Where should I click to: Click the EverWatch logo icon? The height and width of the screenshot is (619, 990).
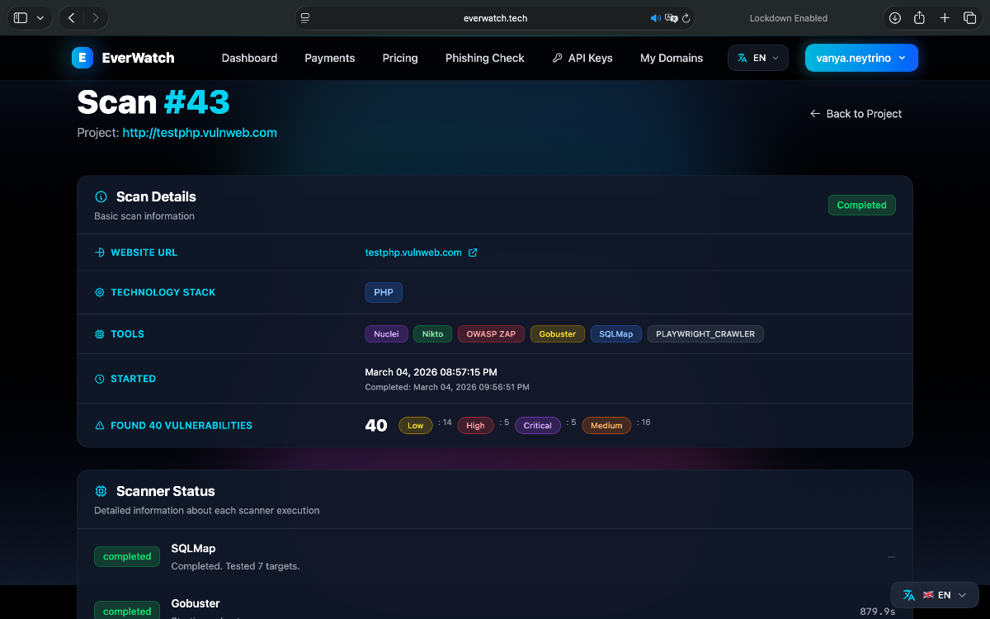[82, 58]
